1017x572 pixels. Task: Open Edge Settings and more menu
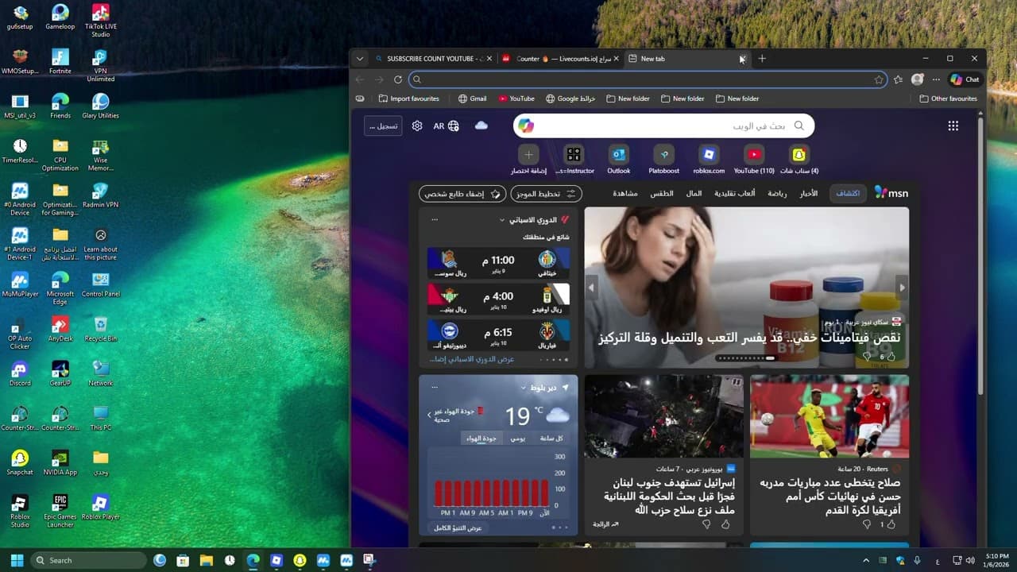point(936,79)
